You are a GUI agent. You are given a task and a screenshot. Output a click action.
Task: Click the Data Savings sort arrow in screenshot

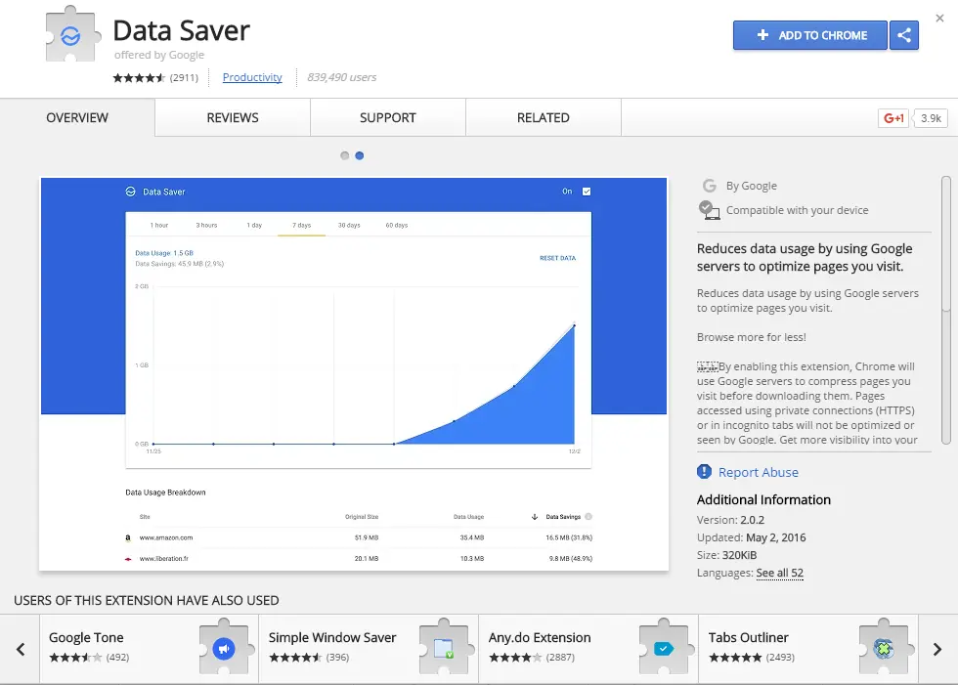(535, 517)
